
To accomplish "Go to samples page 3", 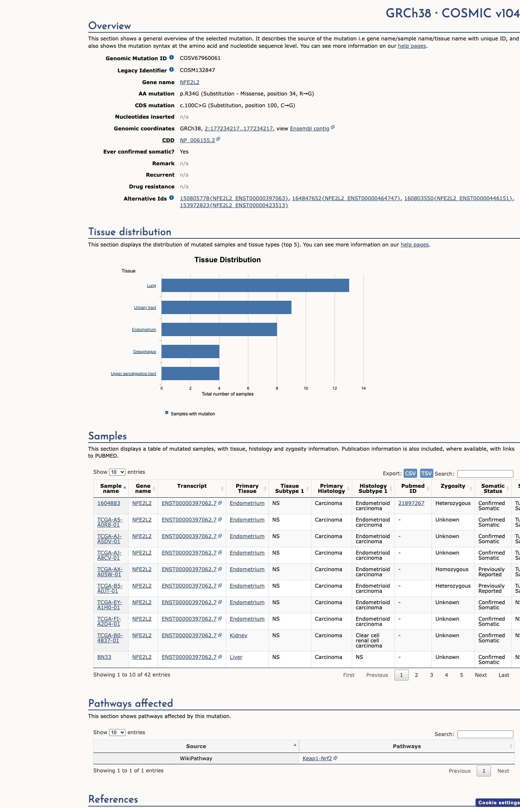I will (x=431, y=675).
